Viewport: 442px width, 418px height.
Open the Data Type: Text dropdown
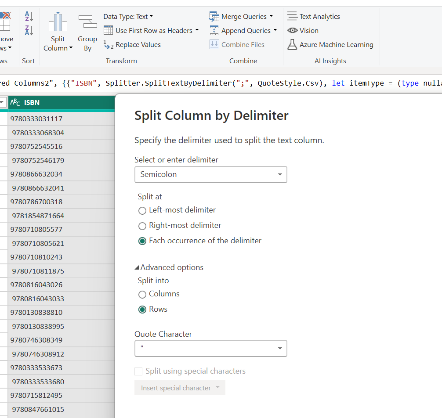128,17
